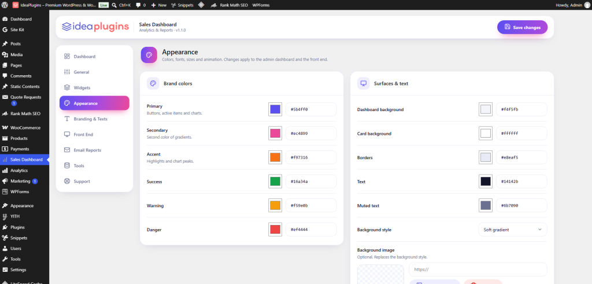Image resolution: width=592 pixels, height=284 pixels.
Task: Click the Live status badge
Action: click(x=103, y=5)
